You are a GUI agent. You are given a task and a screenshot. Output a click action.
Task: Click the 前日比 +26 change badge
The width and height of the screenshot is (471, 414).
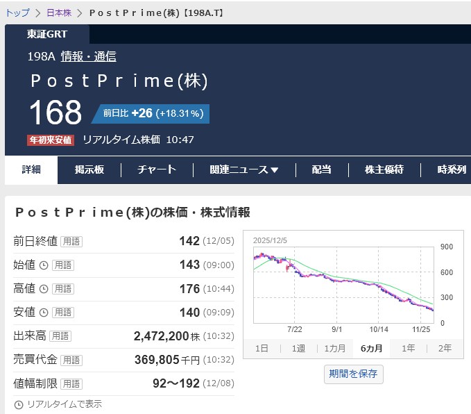click(x=151, y=114)
